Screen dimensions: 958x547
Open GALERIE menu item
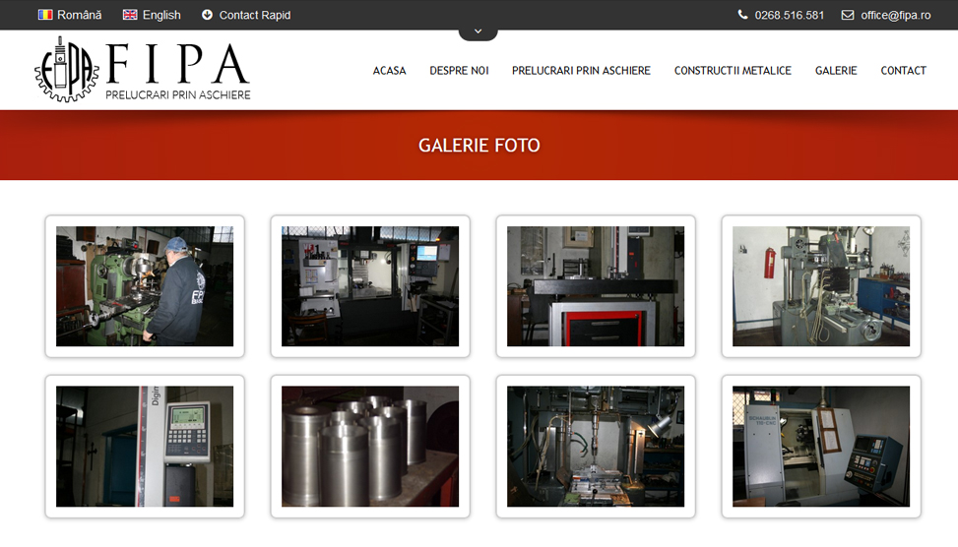[836, 71]
